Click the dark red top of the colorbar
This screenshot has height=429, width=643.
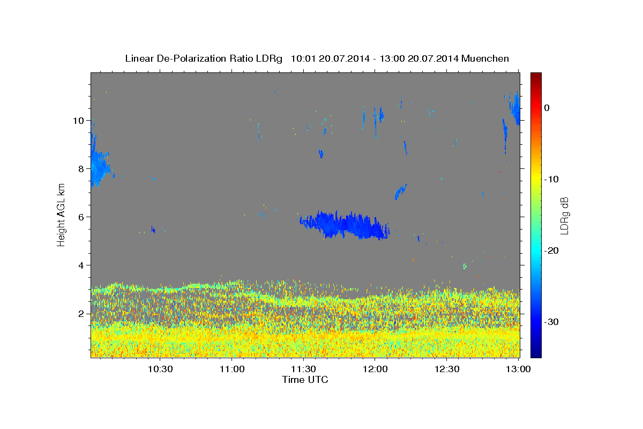536,77
